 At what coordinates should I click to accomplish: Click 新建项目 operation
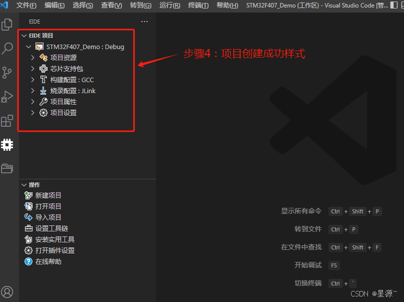48,195
